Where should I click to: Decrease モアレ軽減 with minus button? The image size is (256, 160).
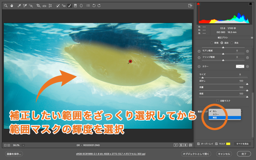coord(199,51)
